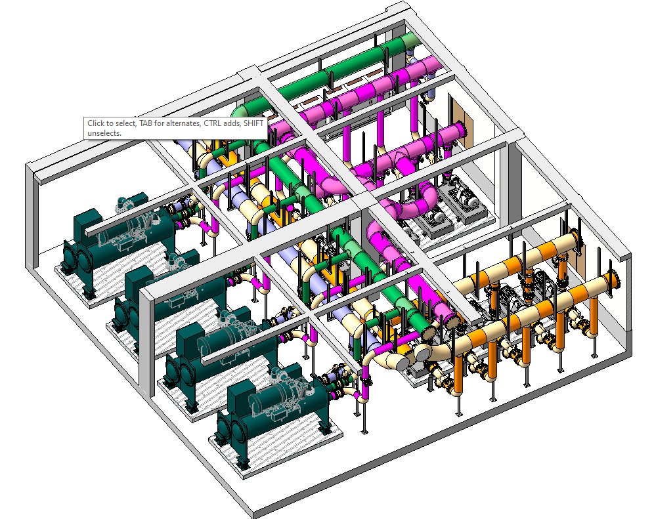Viewport: 654px width, 519px height.
Task: Select the tan panel on the right rear wall
Action: (466, 118)
